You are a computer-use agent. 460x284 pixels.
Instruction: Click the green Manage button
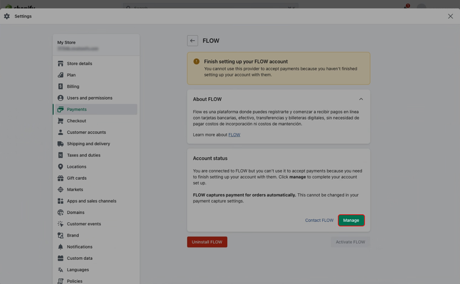(x=351, y=220)
